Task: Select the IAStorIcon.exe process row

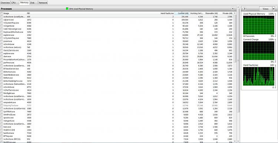Action: (x=117, y=72)
